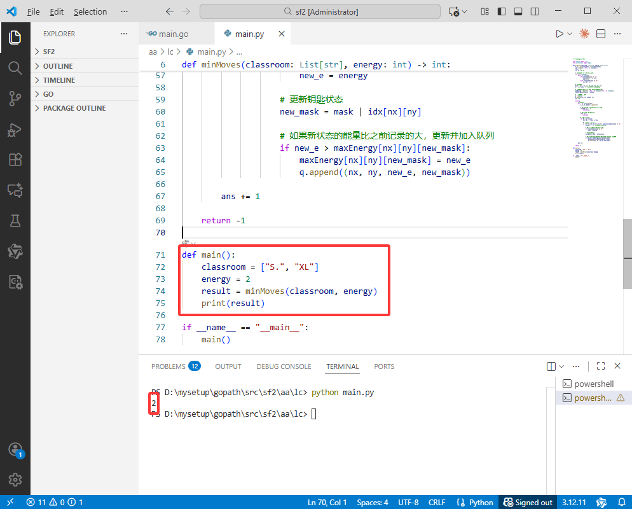Viewport: 632px width, 509px height.
Task: Select the first powershell terminal
Action: click(594, 384)
